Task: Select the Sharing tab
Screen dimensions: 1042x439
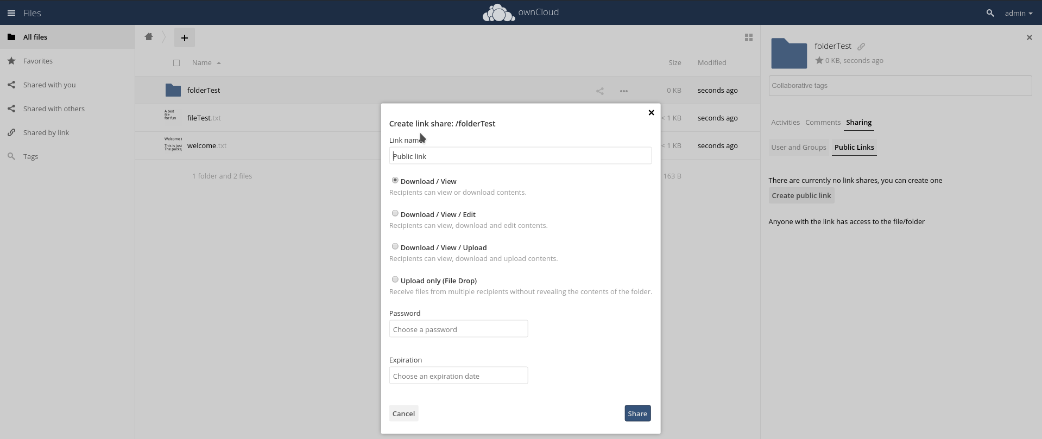Action: (858, 123)
